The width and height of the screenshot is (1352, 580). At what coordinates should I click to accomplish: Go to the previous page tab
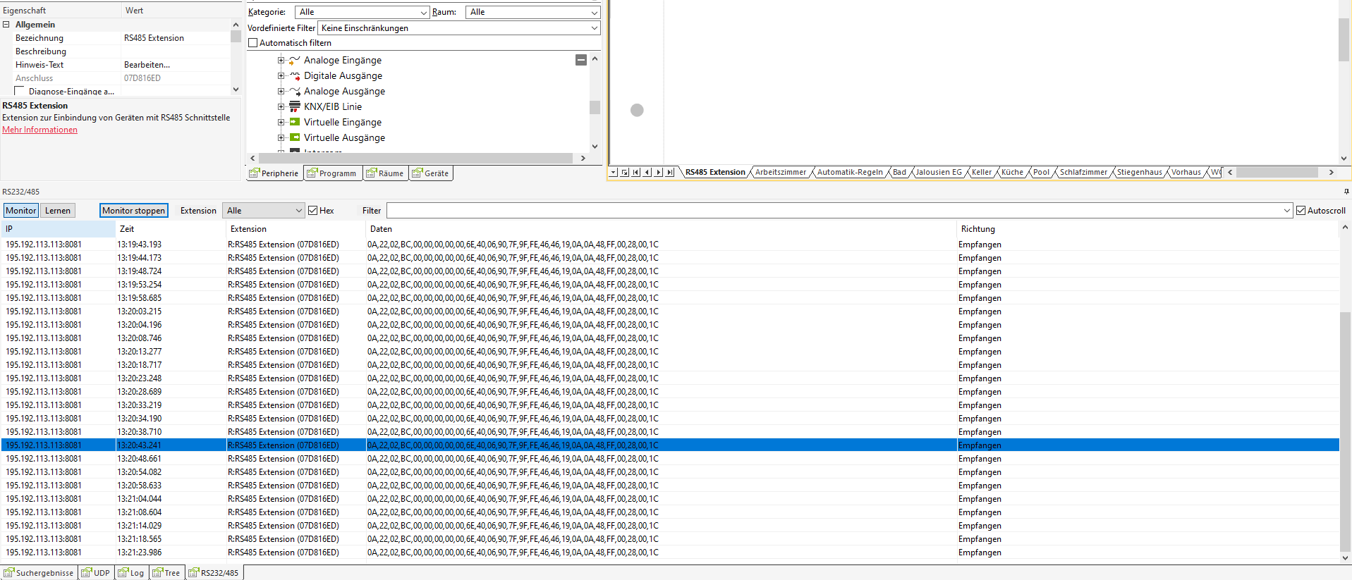647,172
